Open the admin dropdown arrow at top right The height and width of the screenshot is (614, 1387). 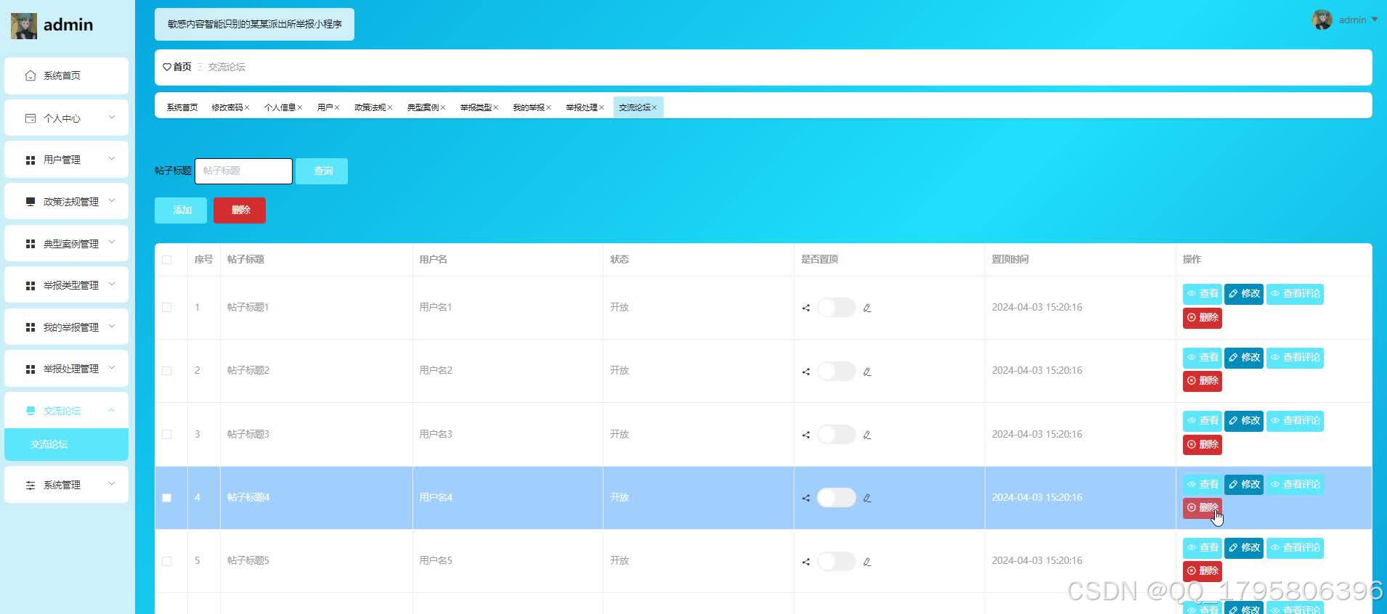coord(1374,20)
